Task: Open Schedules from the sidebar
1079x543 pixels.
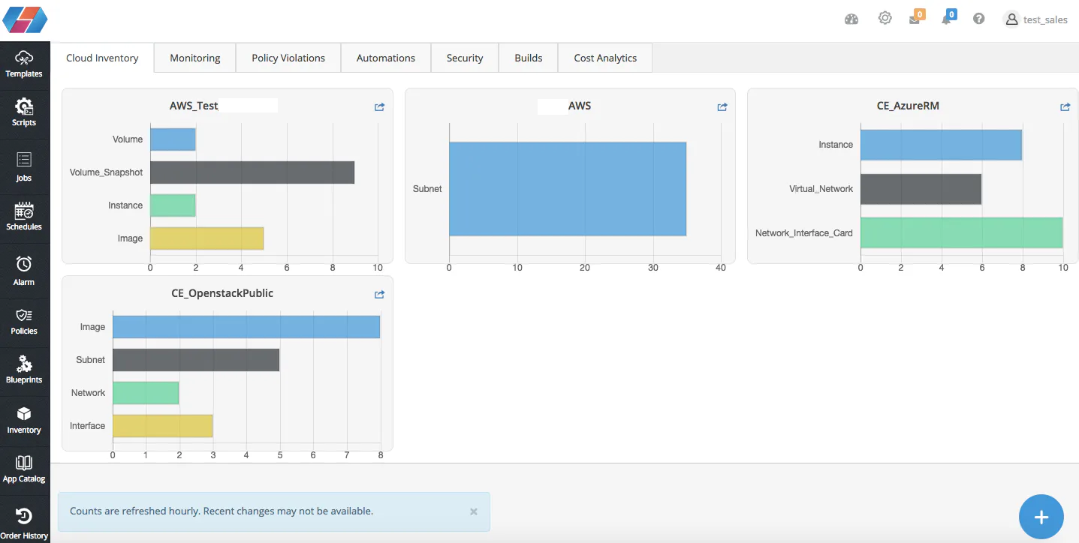Action: [x=24, y=216]
